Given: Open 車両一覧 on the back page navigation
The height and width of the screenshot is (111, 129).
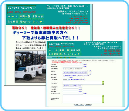Looking at the screenshot, I should click(25, 17).
